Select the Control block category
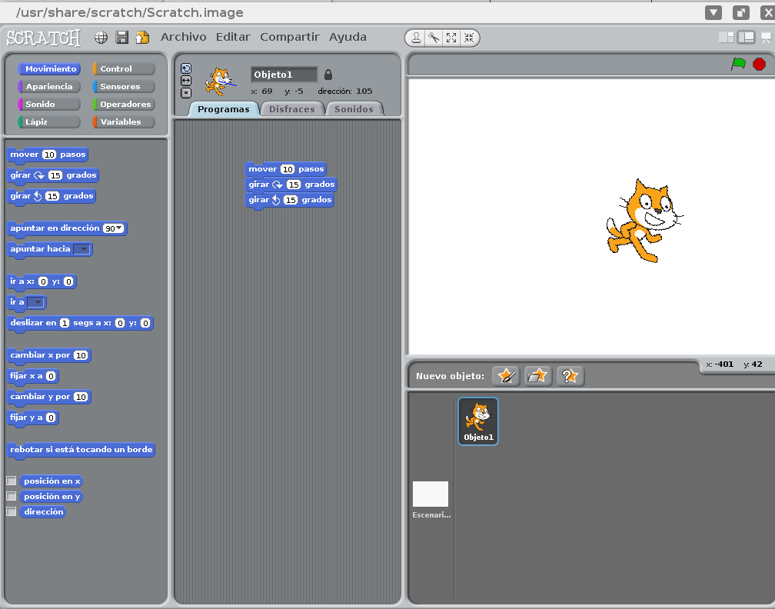This screenshot has width=775, height=609. coord(124,68)
